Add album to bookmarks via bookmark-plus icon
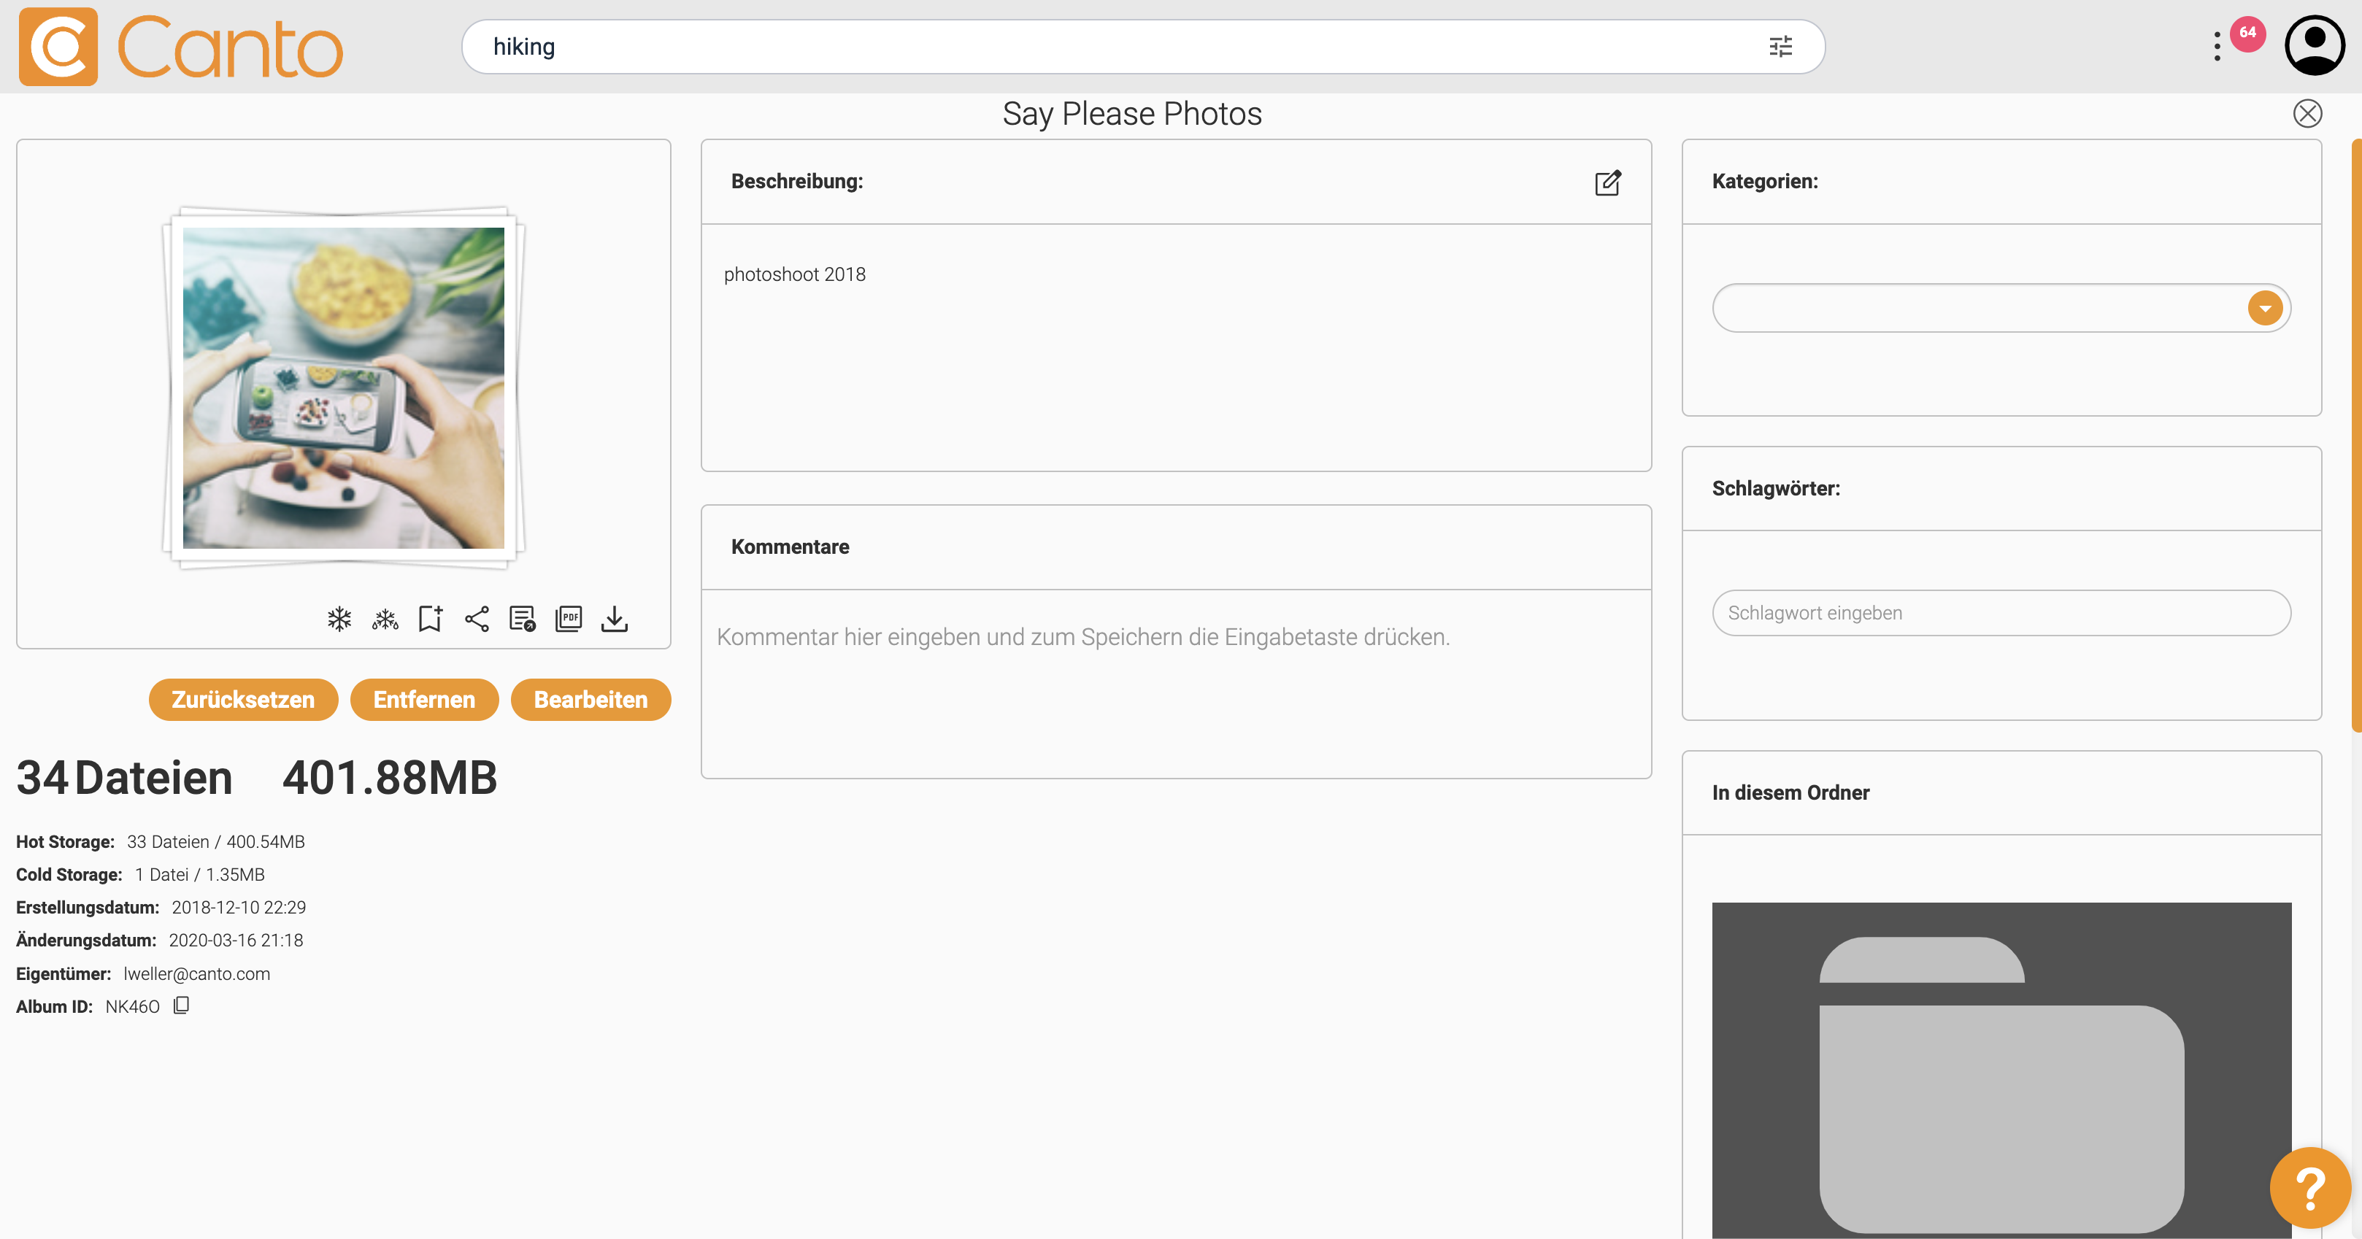The height and width of the screenshot is (1239, 2362). click(431, 619)
